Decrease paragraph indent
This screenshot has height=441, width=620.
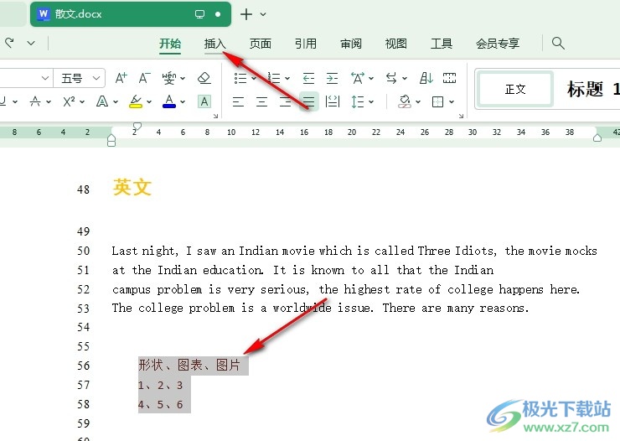[308, 78]
